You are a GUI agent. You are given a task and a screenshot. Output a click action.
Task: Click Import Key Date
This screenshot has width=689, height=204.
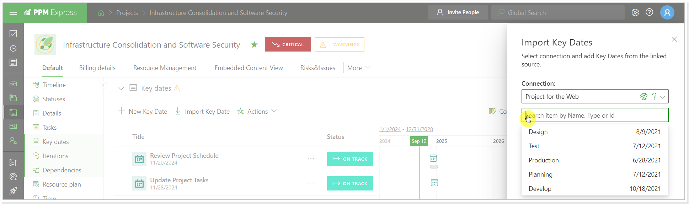click(202, 111)
